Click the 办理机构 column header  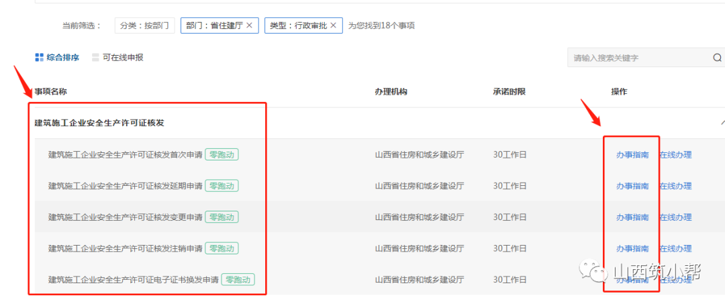click(x=391, y=91)
